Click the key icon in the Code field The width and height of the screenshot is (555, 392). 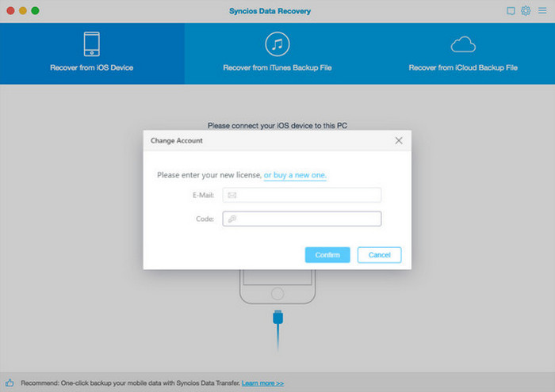point(232,219)
